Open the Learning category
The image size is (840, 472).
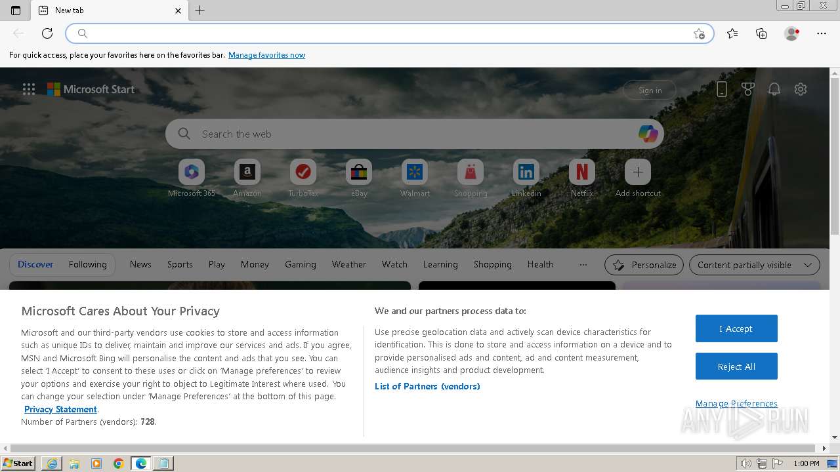[x=440, y=264]
